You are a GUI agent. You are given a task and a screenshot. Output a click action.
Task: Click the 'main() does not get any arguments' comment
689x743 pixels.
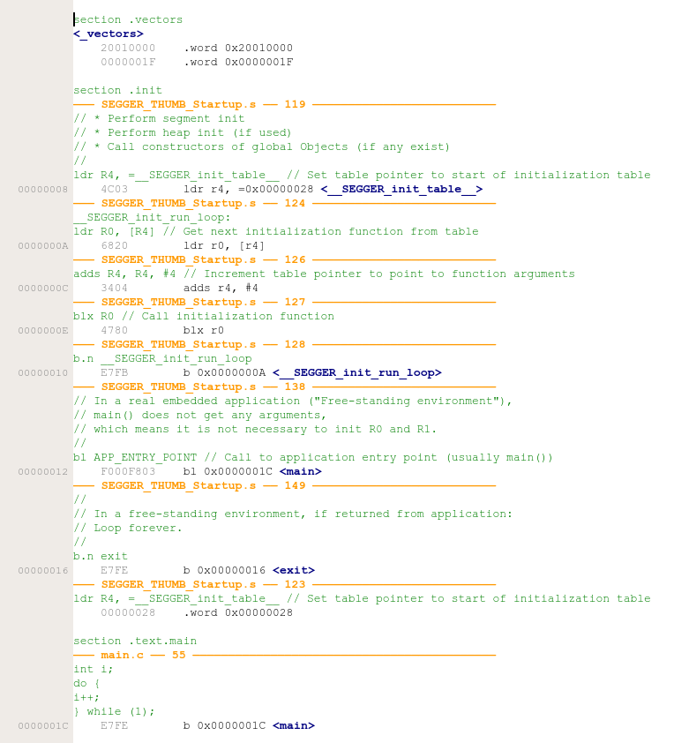point(200,415)
